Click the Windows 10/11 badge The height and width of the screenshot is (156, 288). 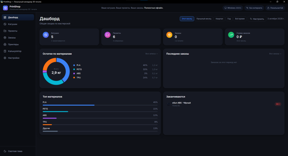(233, 8)
